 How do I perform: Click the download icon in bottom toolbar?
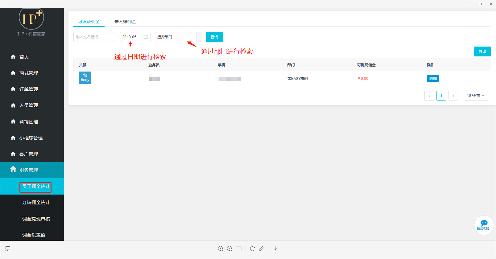275,249
